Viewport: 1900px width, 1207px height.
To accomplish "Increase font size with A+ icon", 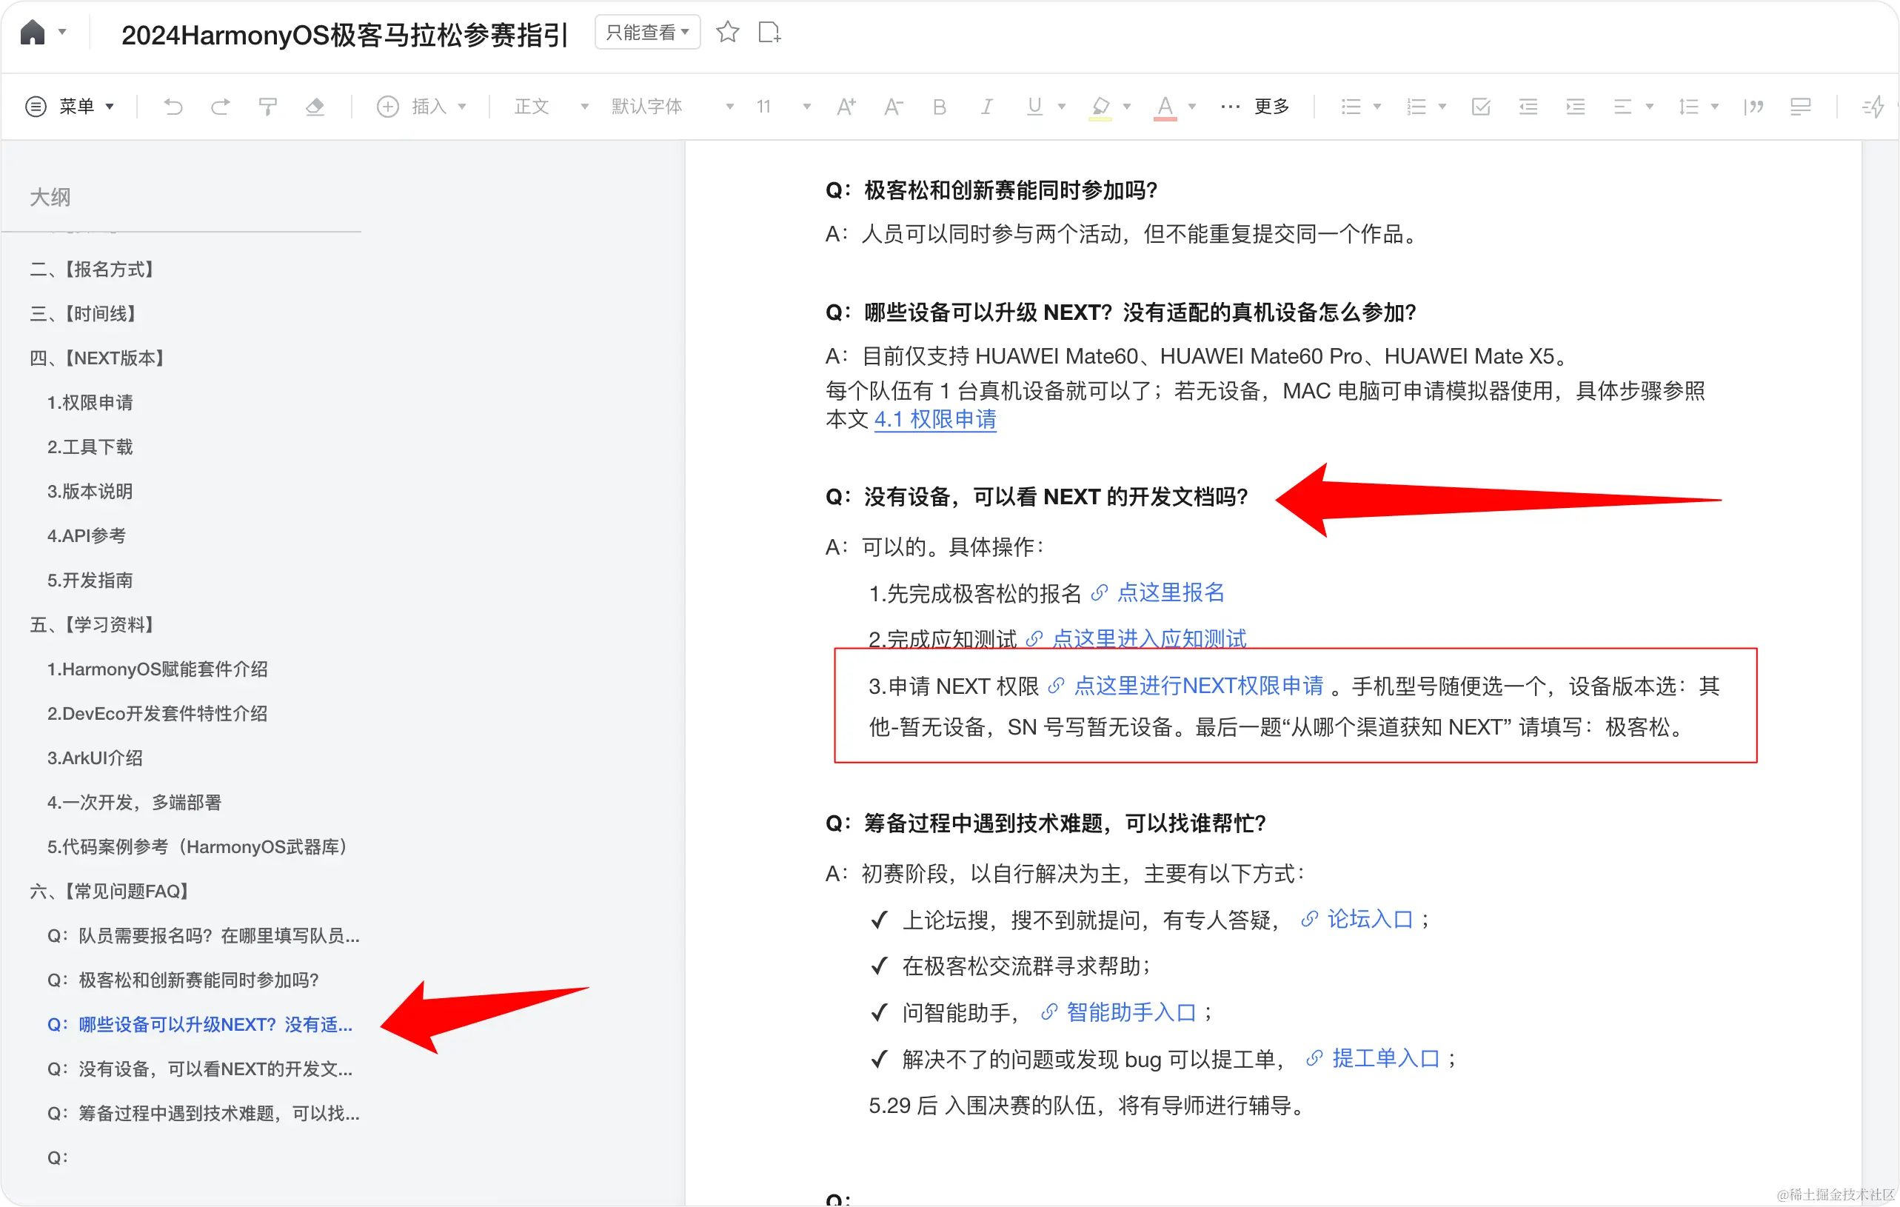I will click(846, 106).
